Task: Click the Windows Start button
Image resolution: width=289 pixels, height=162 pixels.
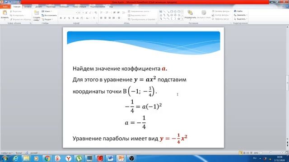Action: coord(5,158)
